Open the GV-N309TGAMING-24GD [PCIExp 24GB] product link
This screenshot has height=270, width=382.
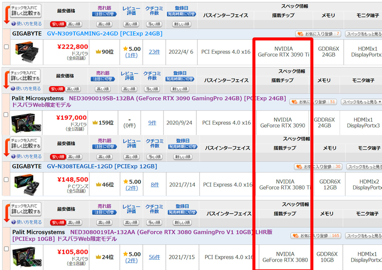click(105, 34)
